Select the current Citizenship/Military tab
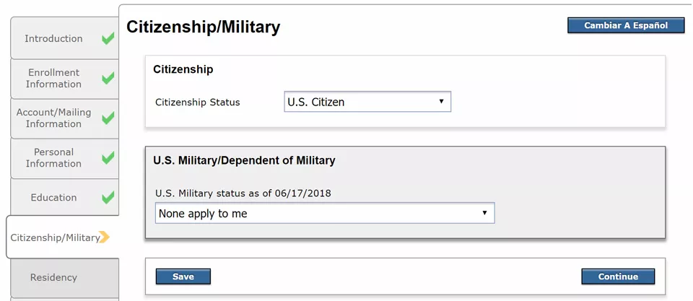 (63, 237)
